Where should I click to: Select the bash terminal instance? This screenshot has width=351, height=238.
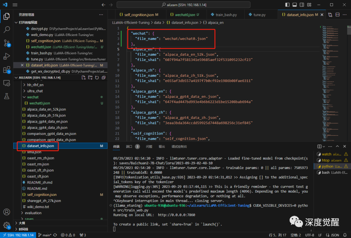332,173
